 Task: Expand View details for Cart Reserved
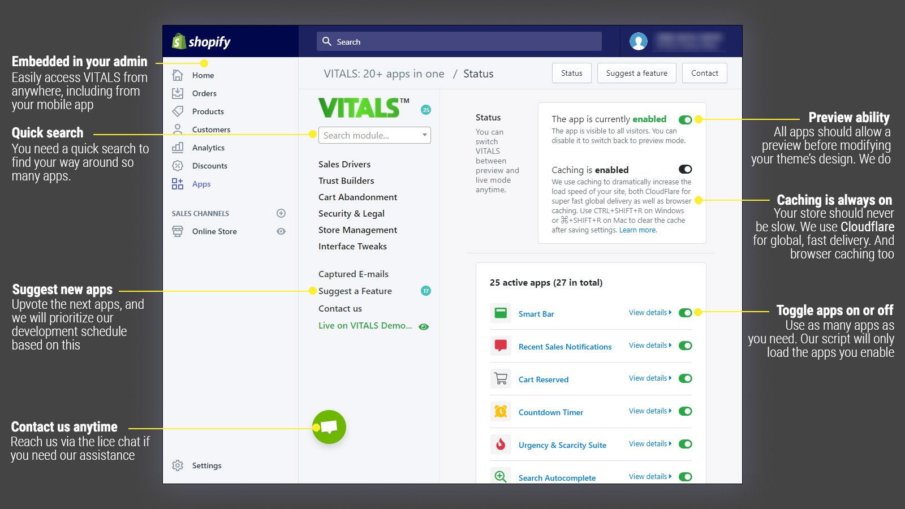click(x=650, y=378)
